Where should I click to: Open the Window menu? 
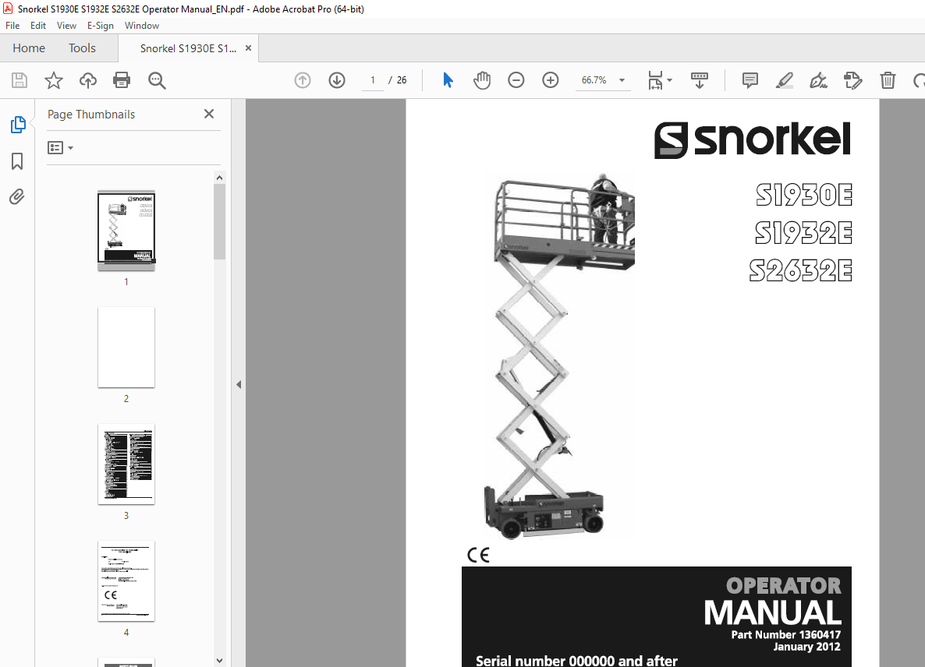coord(142,26)
